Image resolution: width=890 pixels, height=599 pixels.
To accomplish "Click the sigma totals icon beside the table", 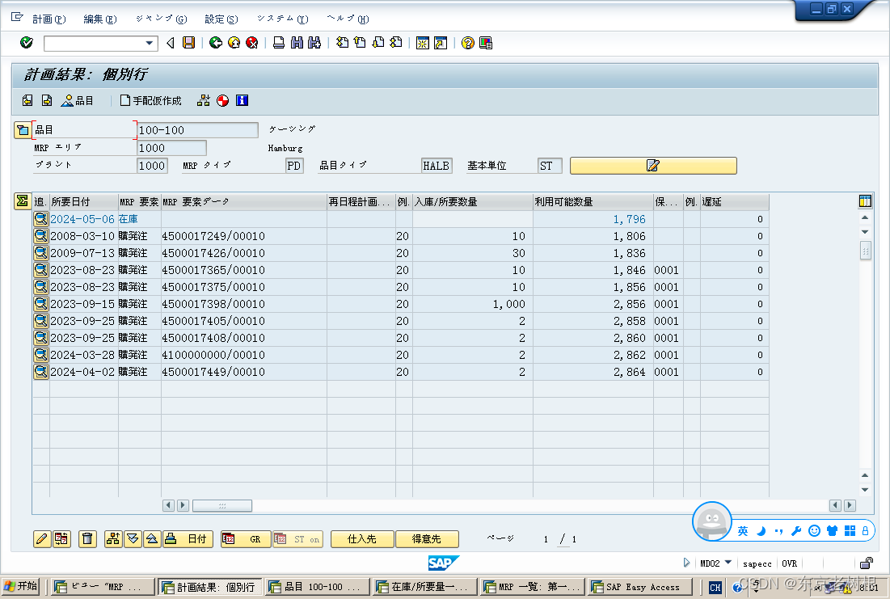I will pyautogui.click(x=22, y=201).
